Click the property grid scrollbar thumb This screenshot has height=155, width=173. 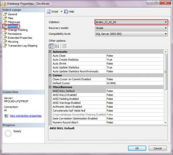tap(166, 72)
